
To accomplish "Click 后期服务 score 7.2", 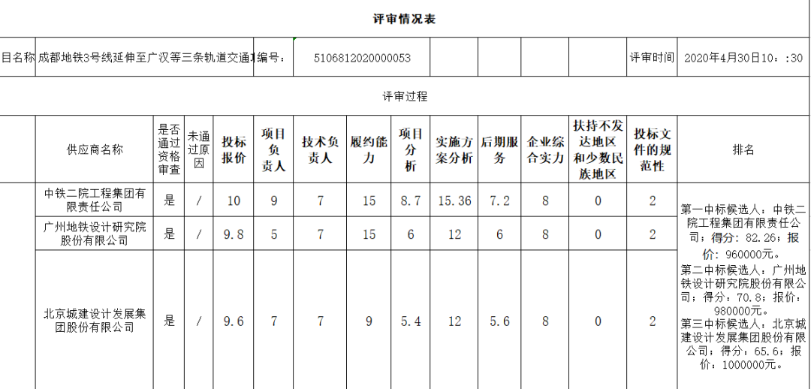I will click(499, 201).
